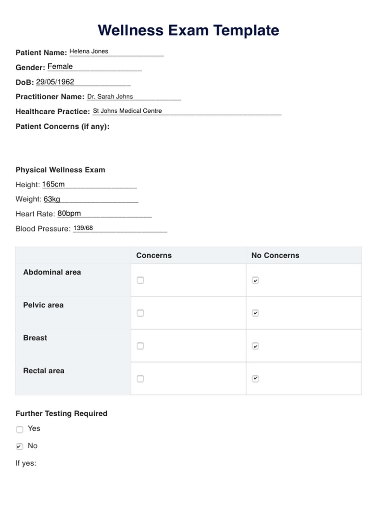Untick the Breast No Concerns checkbox

coord(255,346)
